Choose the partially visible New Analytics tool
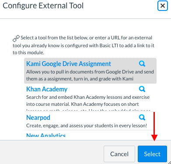This screenshot has width=171, height=164. [x=46, y=135]
